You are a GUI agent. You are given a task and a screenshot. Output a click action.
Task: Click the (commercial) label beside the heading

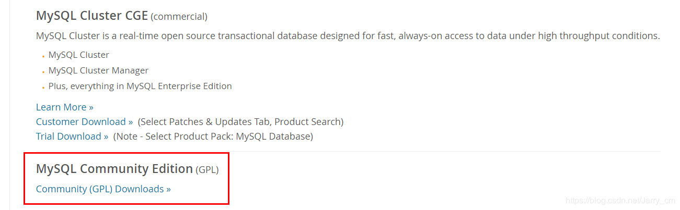[179, 17]
